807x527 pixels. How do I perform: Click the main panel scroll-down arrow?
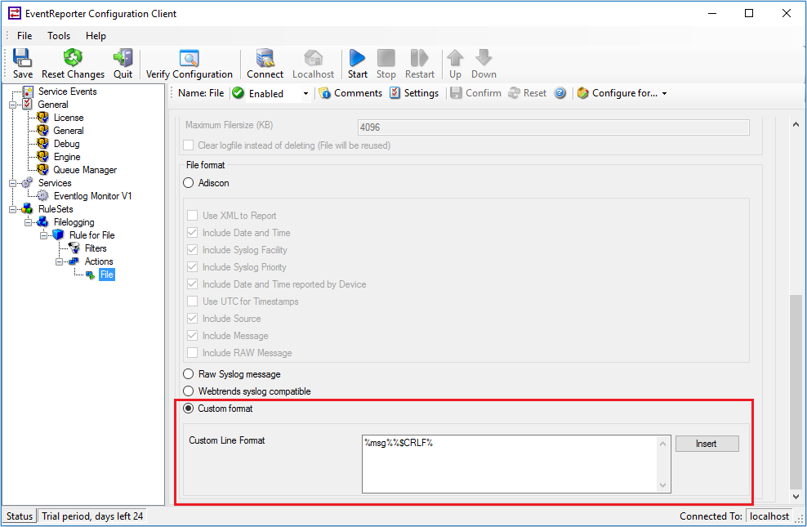click(796, 497)
